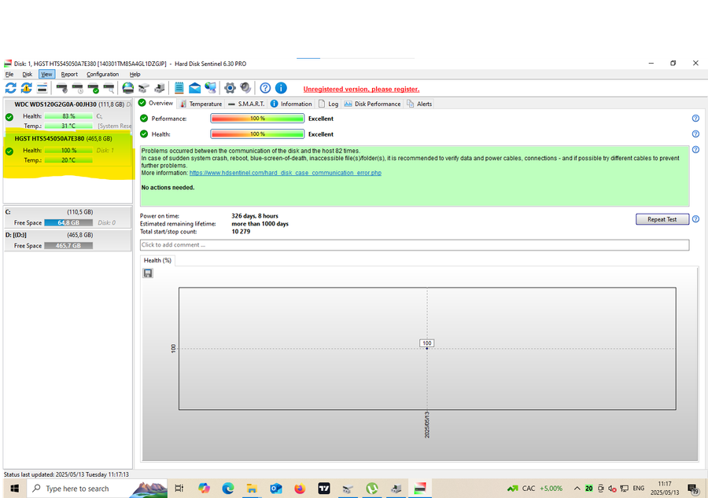Click the help icon beside Performance row
This screenshot has height=498, width=708.
(x=695, y=119)
